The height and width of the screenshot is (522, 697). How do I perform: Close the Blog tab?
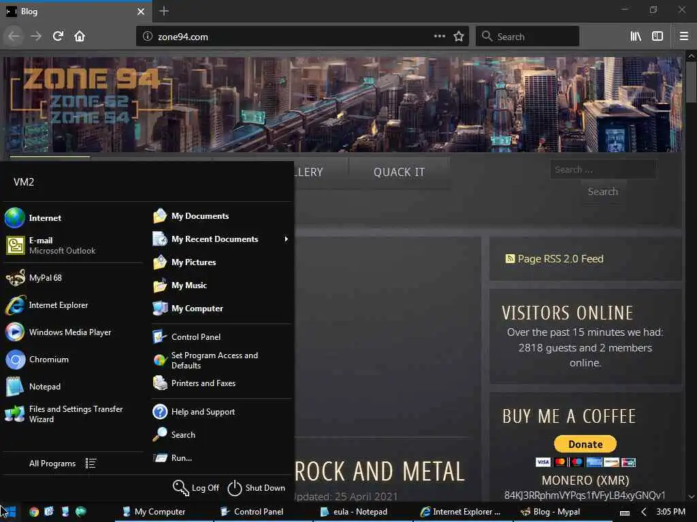pos(141,12)
